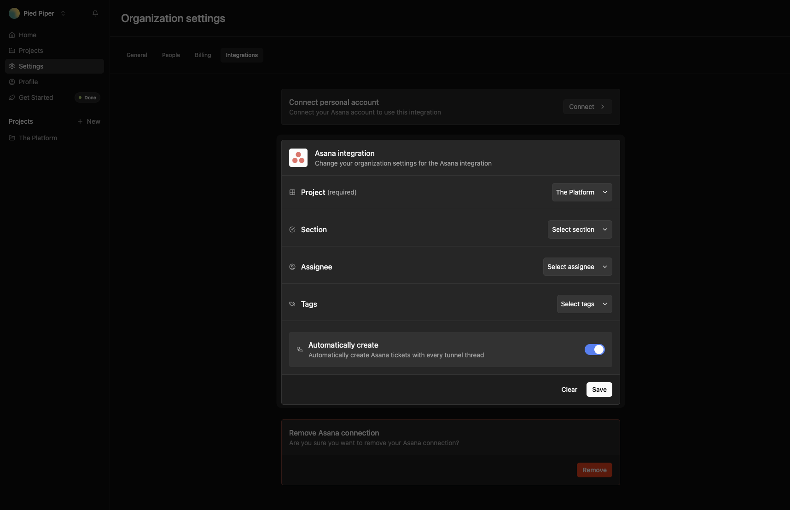The width and height of the screenshot is (790, 510).
Task: Click the Assignee row person icon
Action: [292, 267]
